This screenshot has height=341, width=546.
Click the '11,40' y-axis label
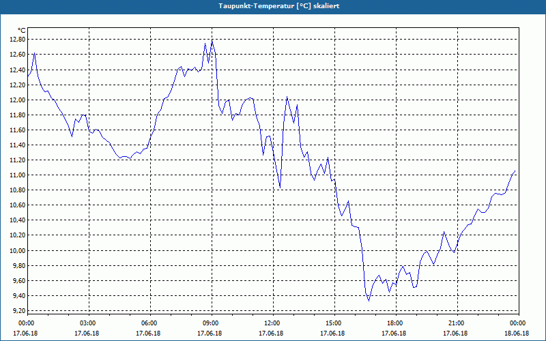pos(18,145)
